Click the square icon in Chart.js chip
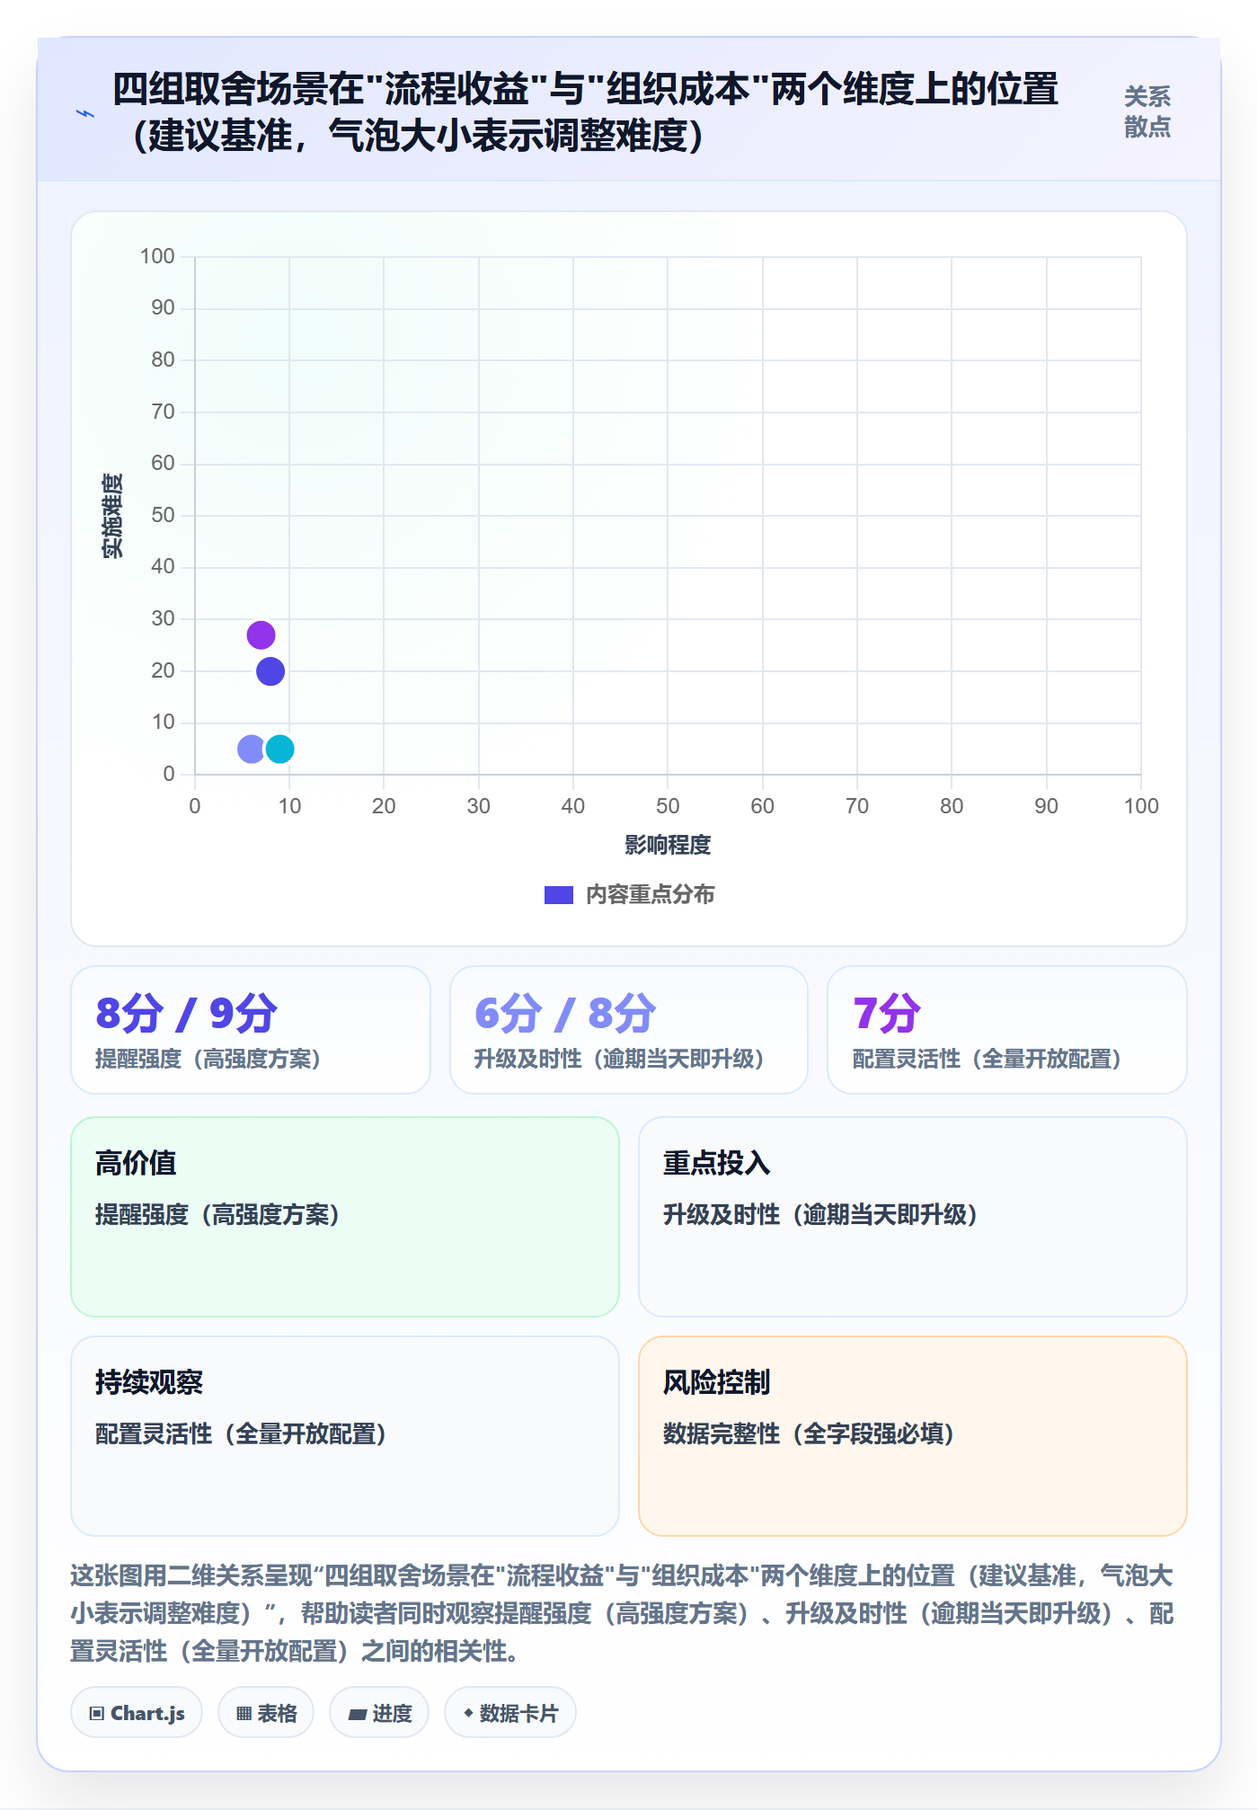The width and height of the screenshot is (1258, 1810). click(x=96, y=1714)
